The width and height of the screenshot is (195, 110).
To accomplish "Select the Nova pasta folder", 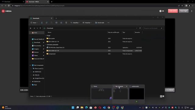I will point(94,38).
